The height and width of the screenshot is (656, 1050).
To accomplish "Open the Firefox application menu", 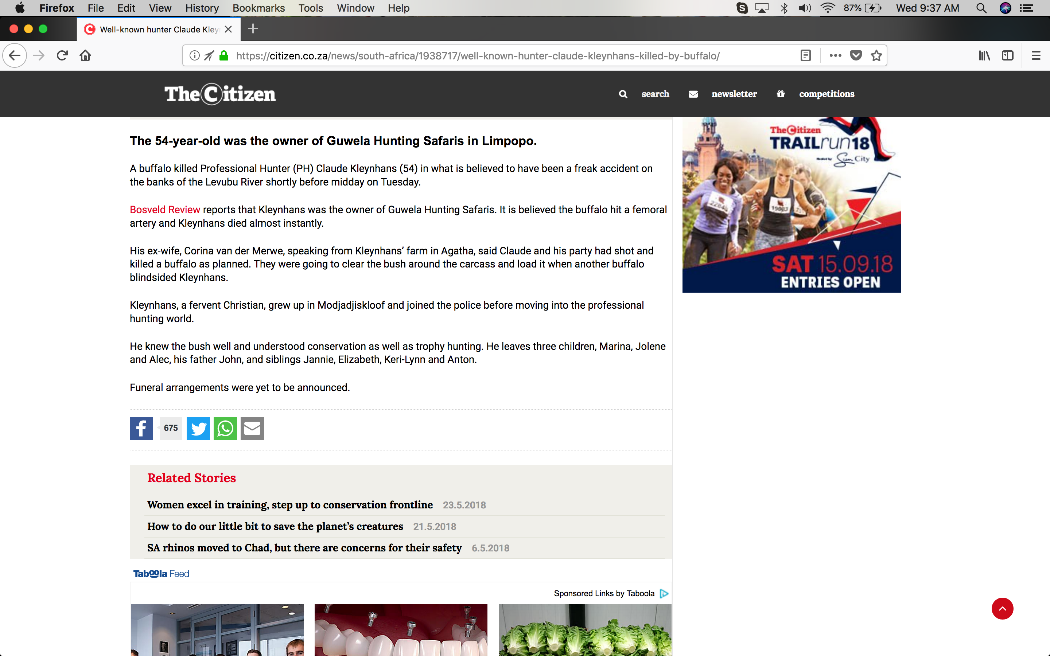I will coord(57,8).
